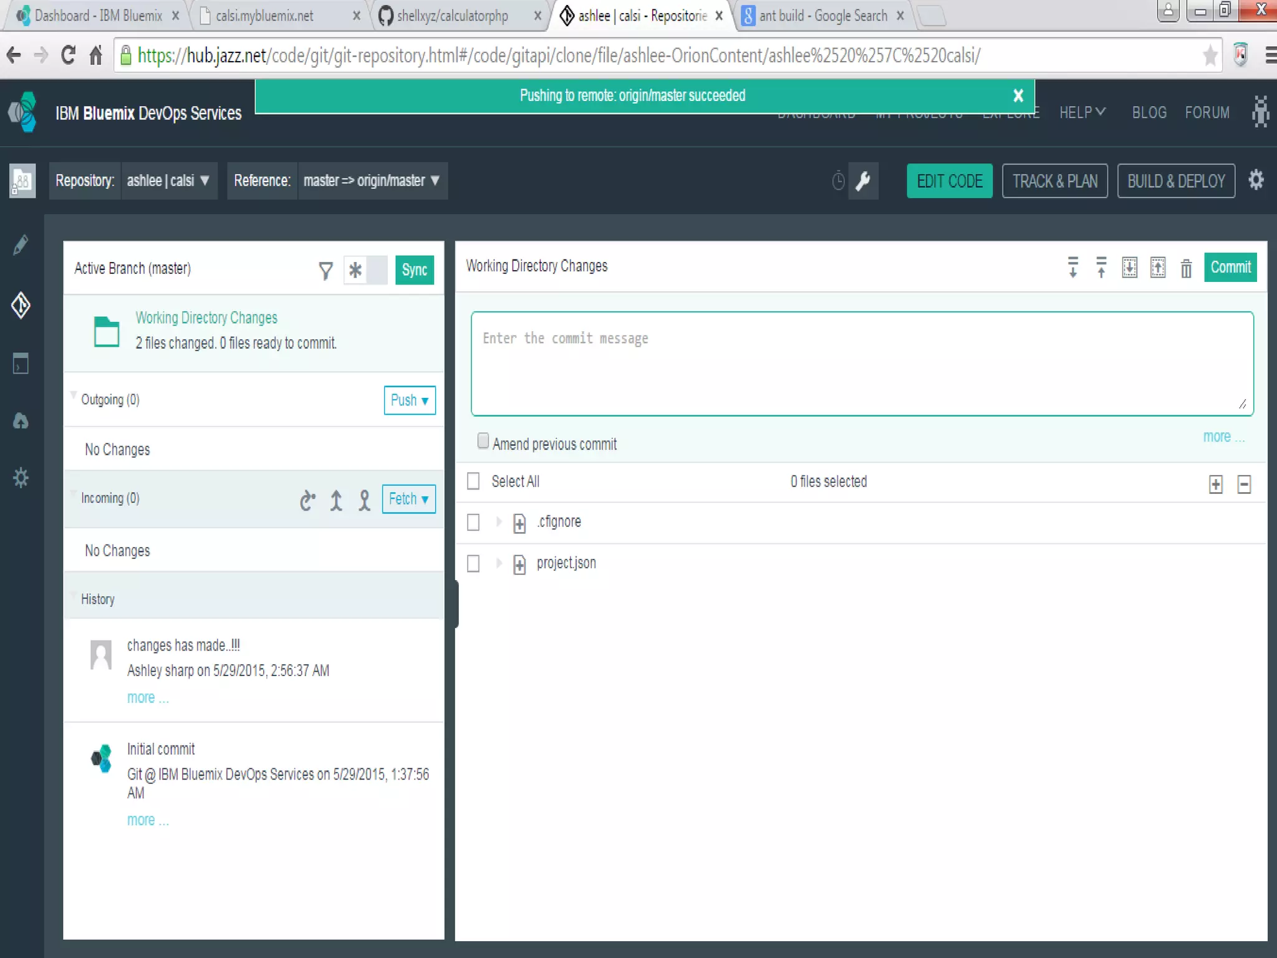Click the green Commit button
This screenshot has height=958, width=1277.
(x=1230, y=268)
